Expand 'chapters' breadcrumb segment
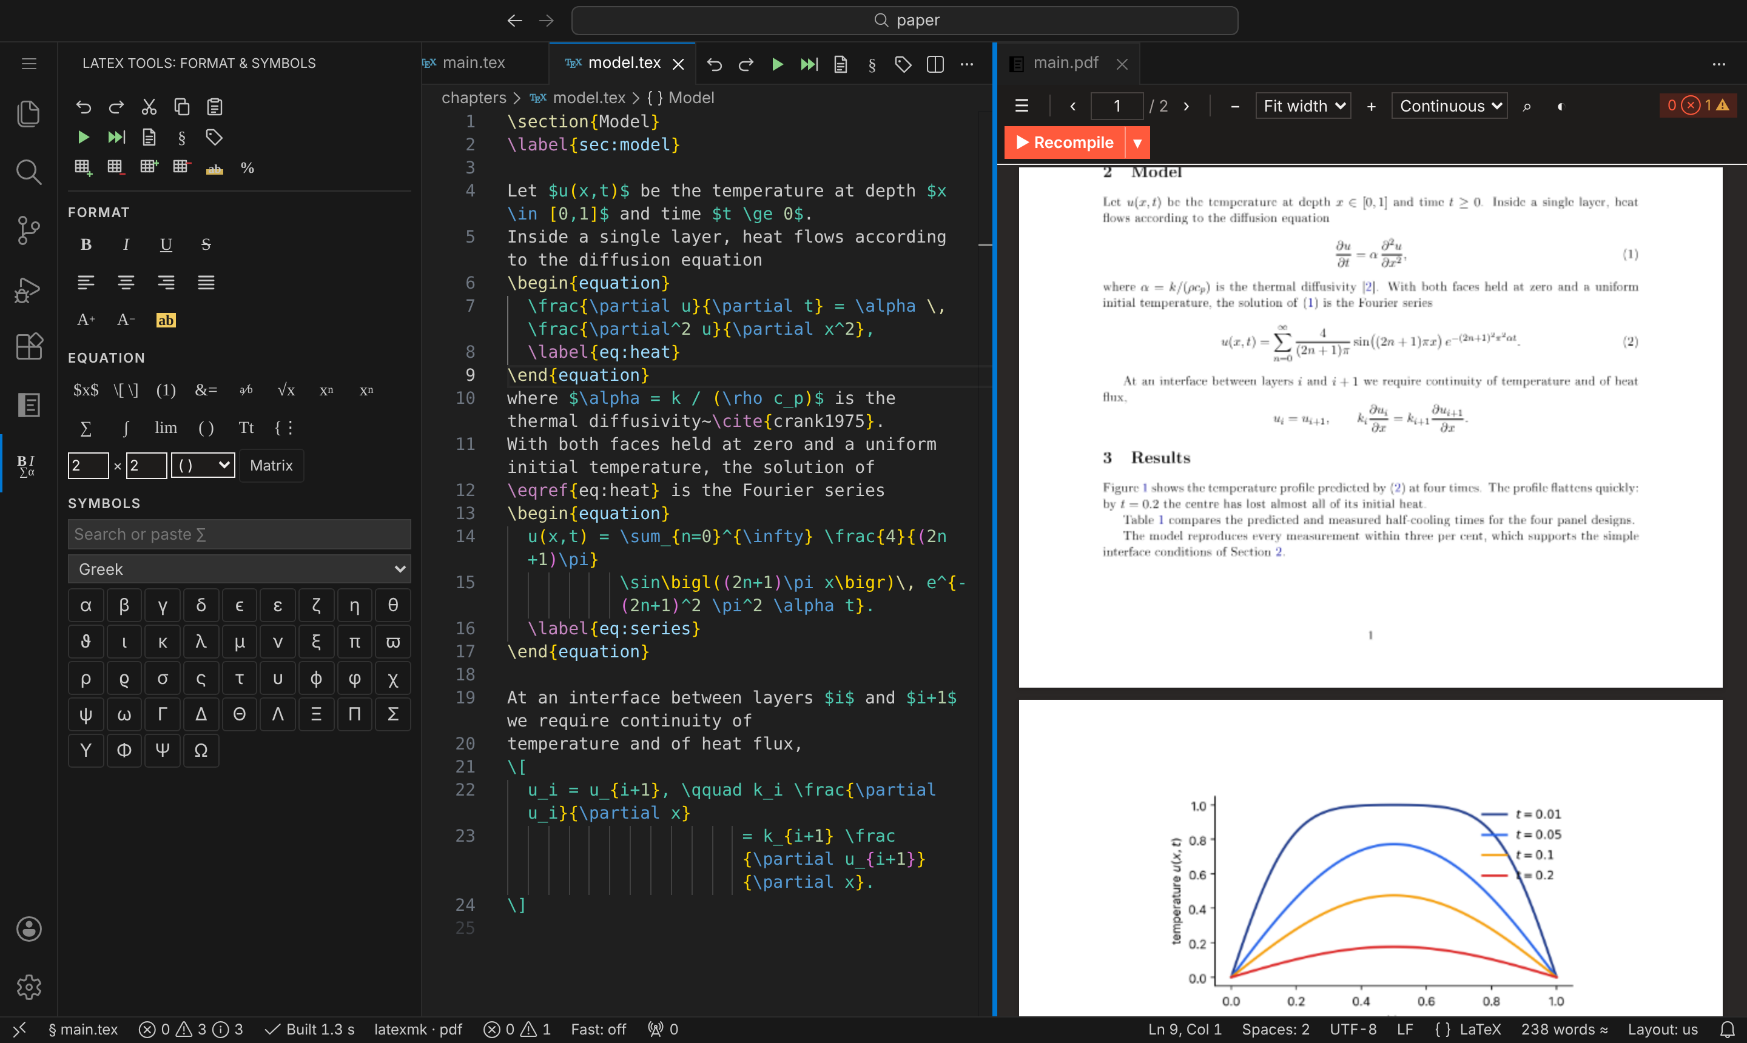Image resolution: width=1747 pixels, height=1043 pixels. pos(473,98)
